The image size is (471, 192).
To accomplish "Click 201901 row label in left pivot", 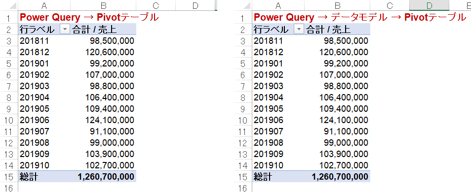I will coord(34,64).
